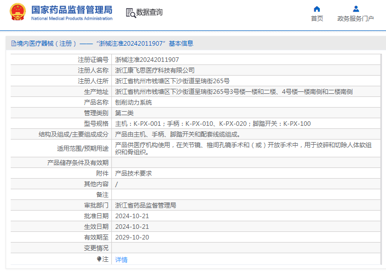386x273 pixels.
Task: Click the 备注 label
Action: click(102, 195)
